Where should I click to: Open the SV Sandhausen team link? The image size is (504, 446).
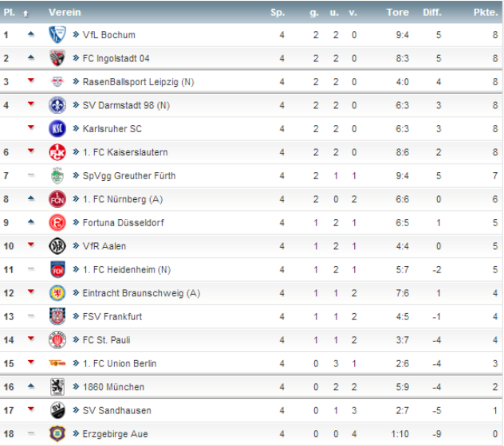116,411
